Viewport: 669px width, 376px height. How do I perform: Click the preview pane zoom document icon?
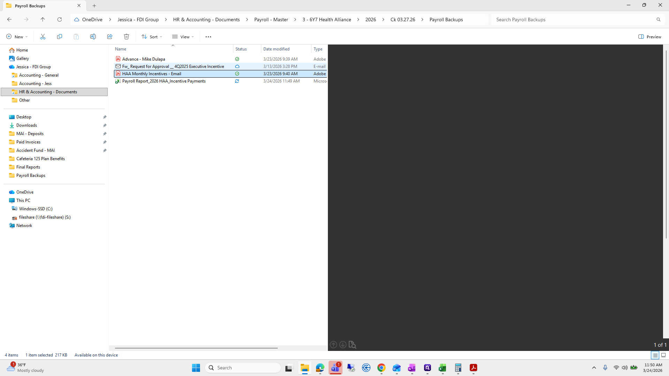pos(352,345)
